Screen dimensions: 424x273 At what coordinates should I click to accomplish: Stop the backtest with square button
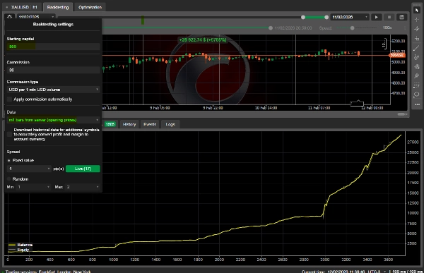[389, 17]
